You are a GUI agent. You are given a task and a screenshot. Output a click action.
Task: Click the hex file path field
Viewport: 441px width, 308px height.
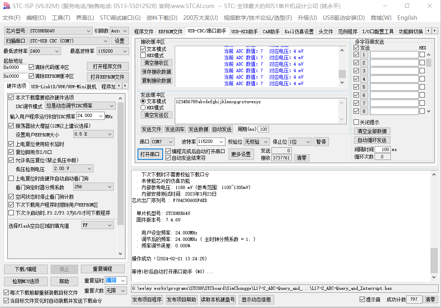(x=284, y=288)
